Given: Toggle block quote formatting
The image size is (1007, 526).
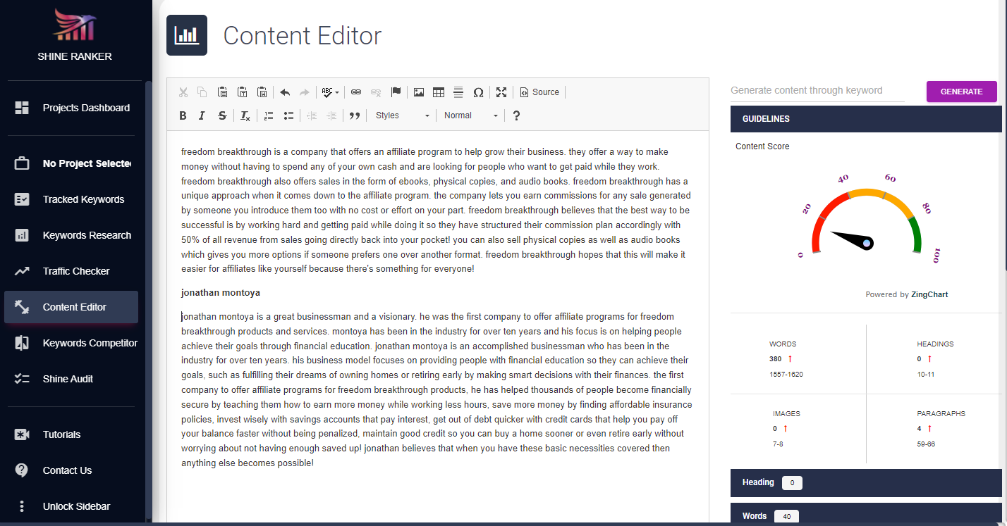Looking at the screenshot, I should tap(355, 115).
